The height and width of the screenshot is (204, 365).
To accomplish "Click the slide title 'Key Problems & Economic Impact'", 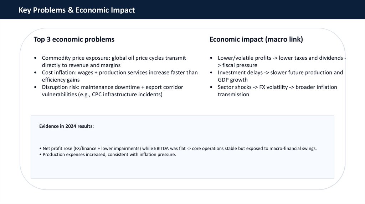I will coord(77,10).
